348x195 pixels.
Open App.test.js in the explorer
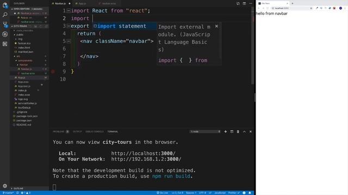[x=24, y=86]
